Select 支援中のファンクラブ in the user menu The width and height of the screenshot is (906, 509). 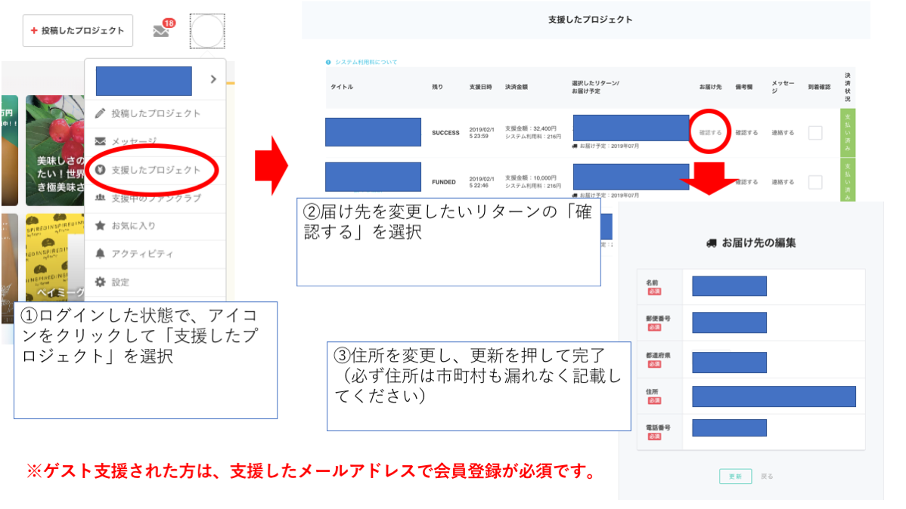coord(155,198)
